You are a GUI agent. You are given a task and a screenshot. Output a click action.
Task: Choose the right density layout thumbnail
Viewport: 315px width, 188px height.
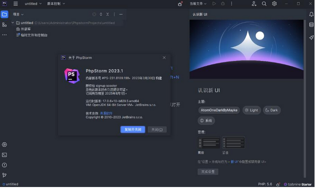point(233,143)
